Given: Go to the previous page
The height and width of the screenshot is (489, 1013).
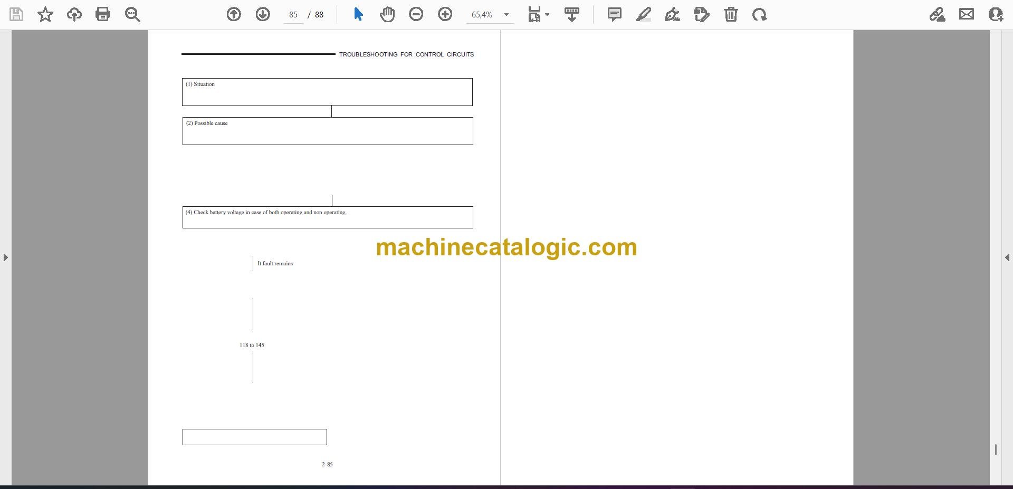Looking at the screenshot, I should [234, 14].
